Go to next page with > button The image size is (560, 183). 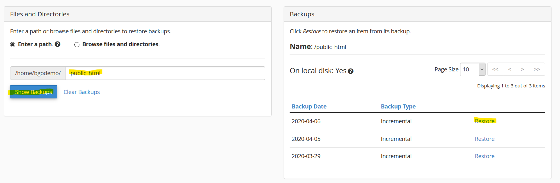(x=522, y=69)
